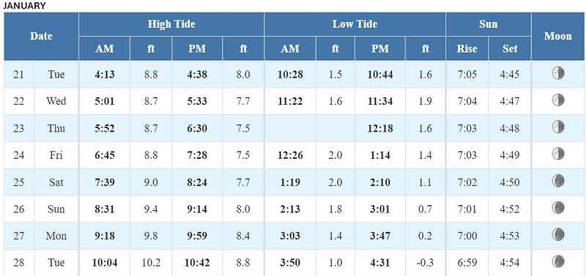The width and height of the screenshot is (586, 276).
Task: Click moon phase icon for January 22
Action: click(558, 100)
